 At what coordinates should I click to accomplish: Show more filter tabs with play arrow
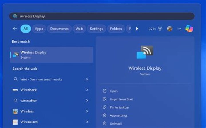[x=137, y=29]
